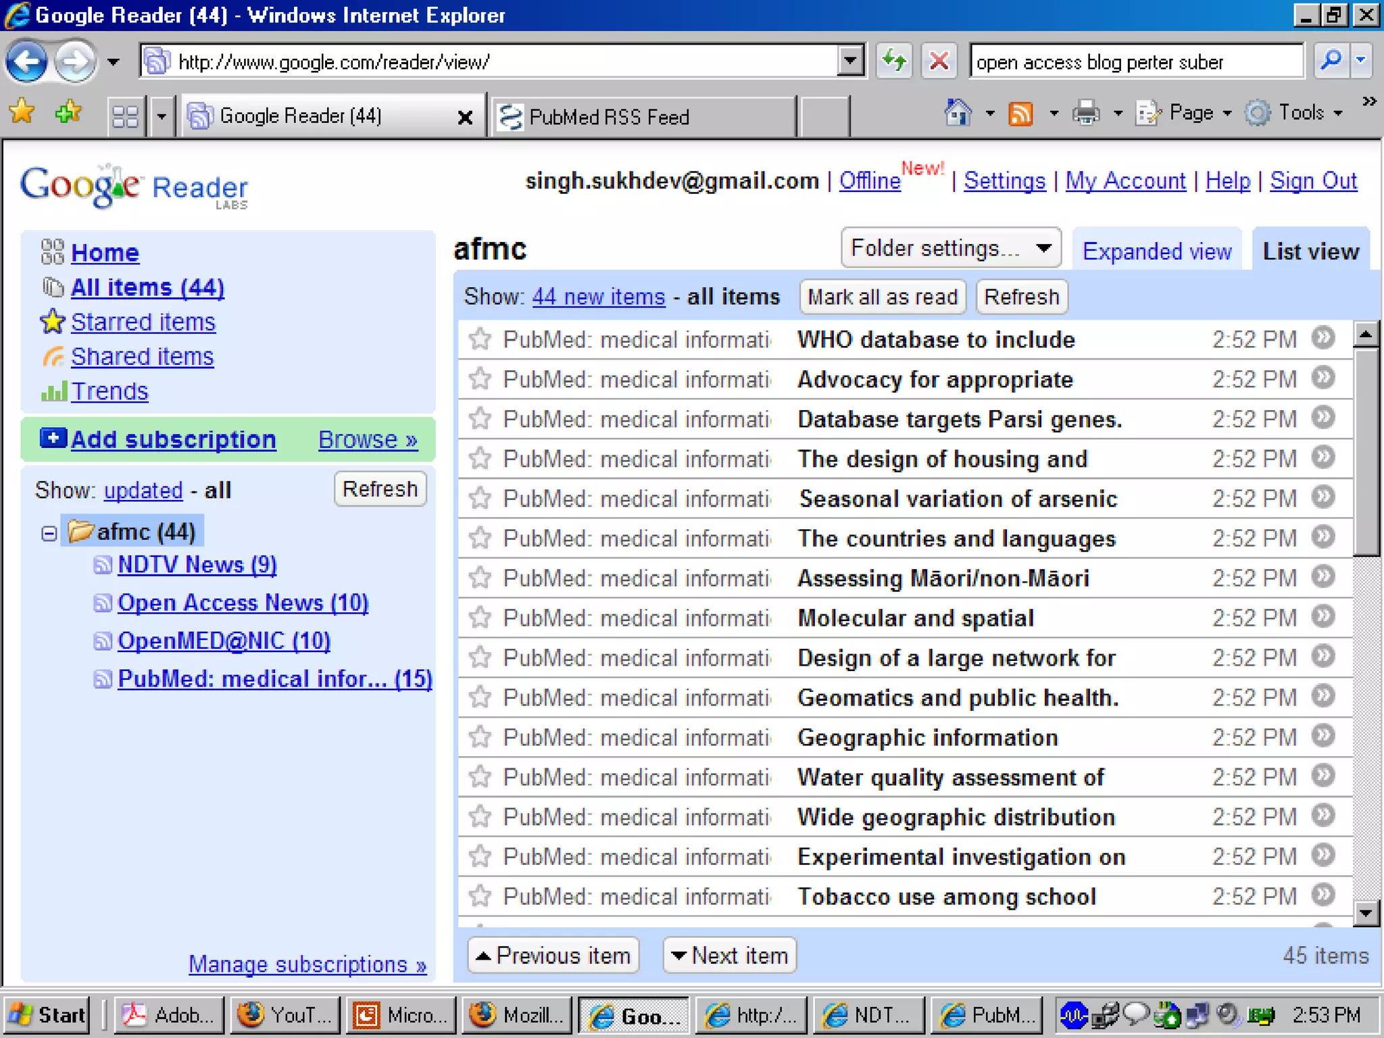Switch to the Expanded view tab
1384x1038 pixels.
1156,251
